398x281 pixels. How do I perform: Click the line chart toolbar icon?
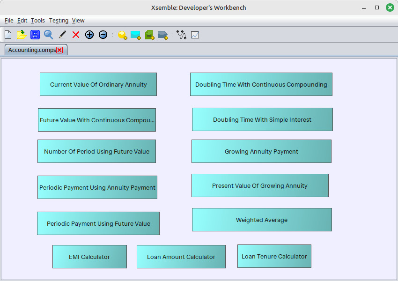[x=195, y=35]
